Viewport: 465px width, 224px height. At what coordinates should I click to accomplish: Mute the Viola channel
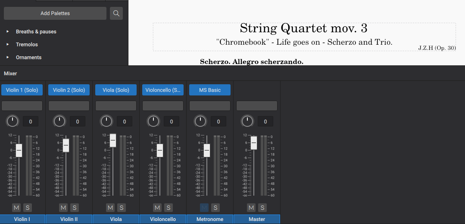(110, 208)
